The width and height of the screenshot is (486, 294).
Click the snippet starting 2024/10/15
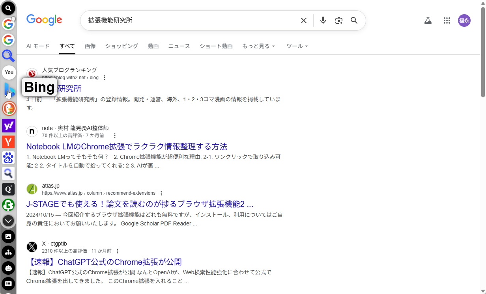[x=155, y=219]
